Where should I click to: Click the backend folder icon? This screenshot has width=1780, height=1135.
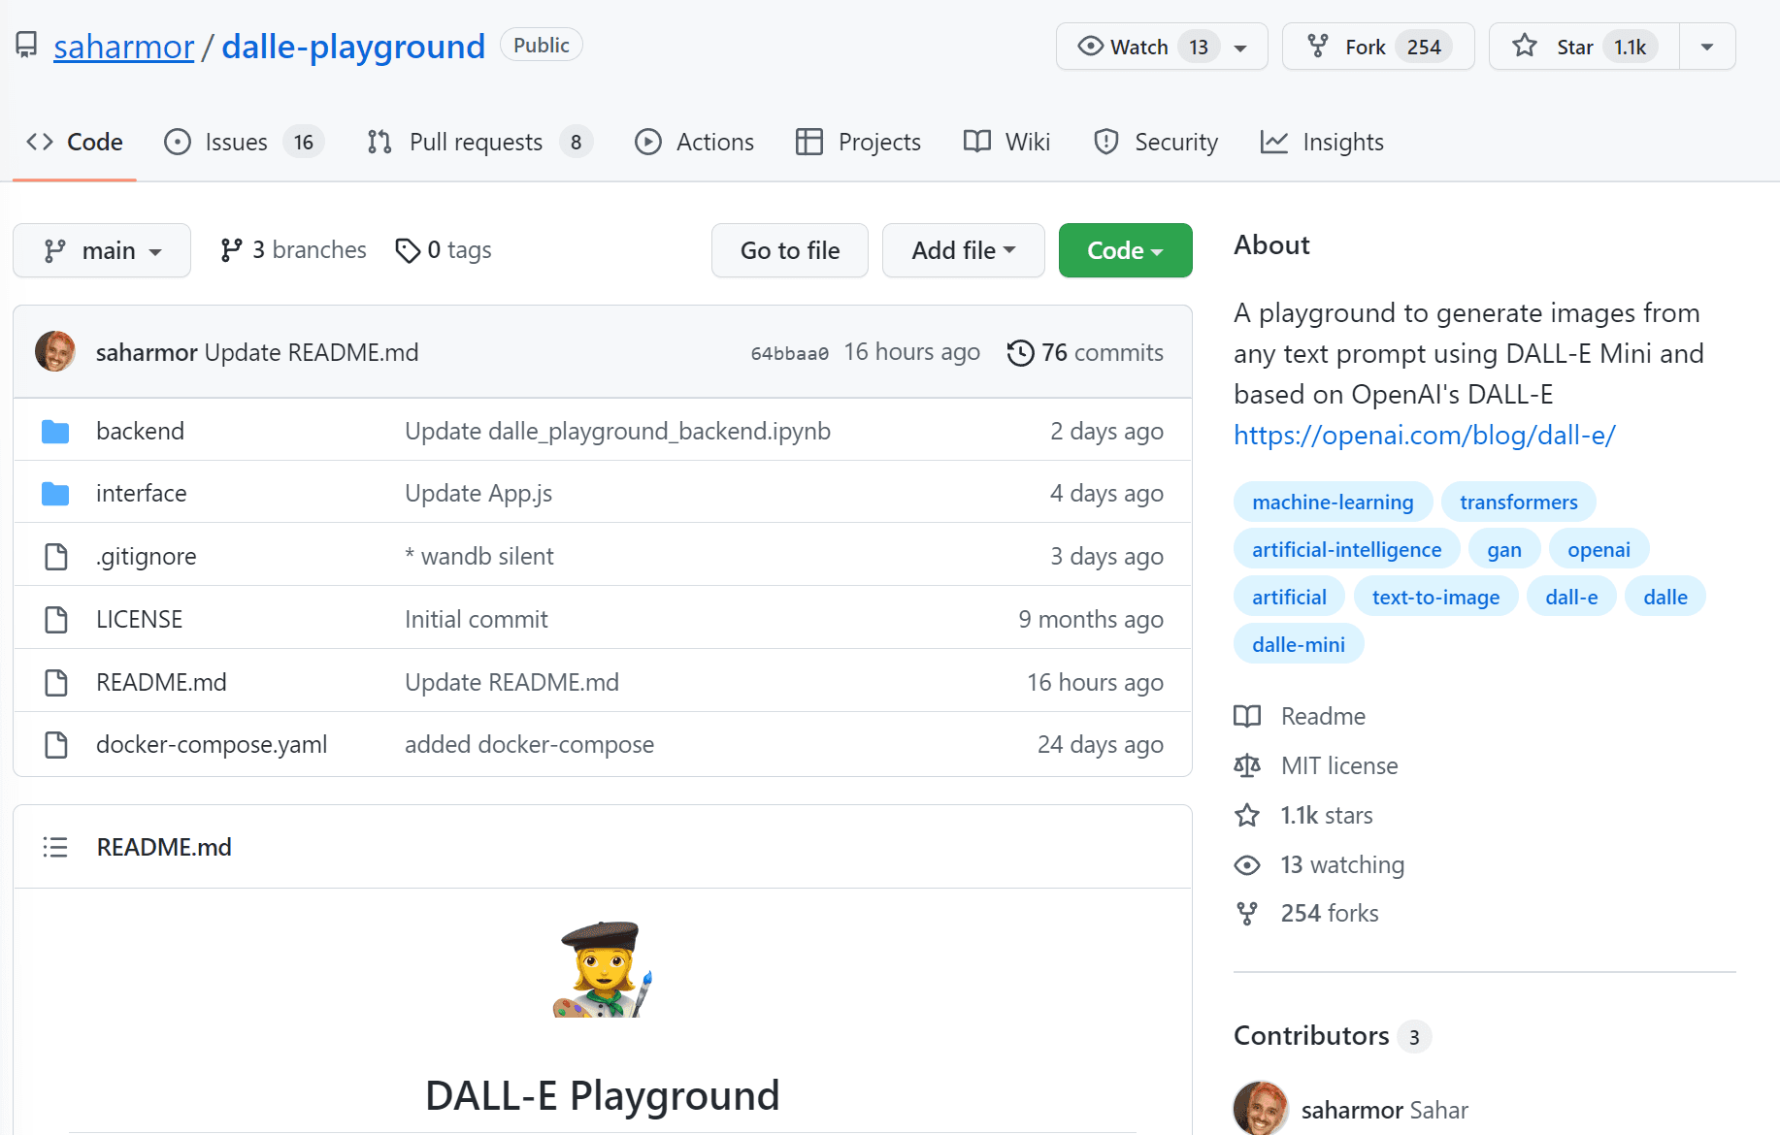pyautogui.click(x=55, y=432)
